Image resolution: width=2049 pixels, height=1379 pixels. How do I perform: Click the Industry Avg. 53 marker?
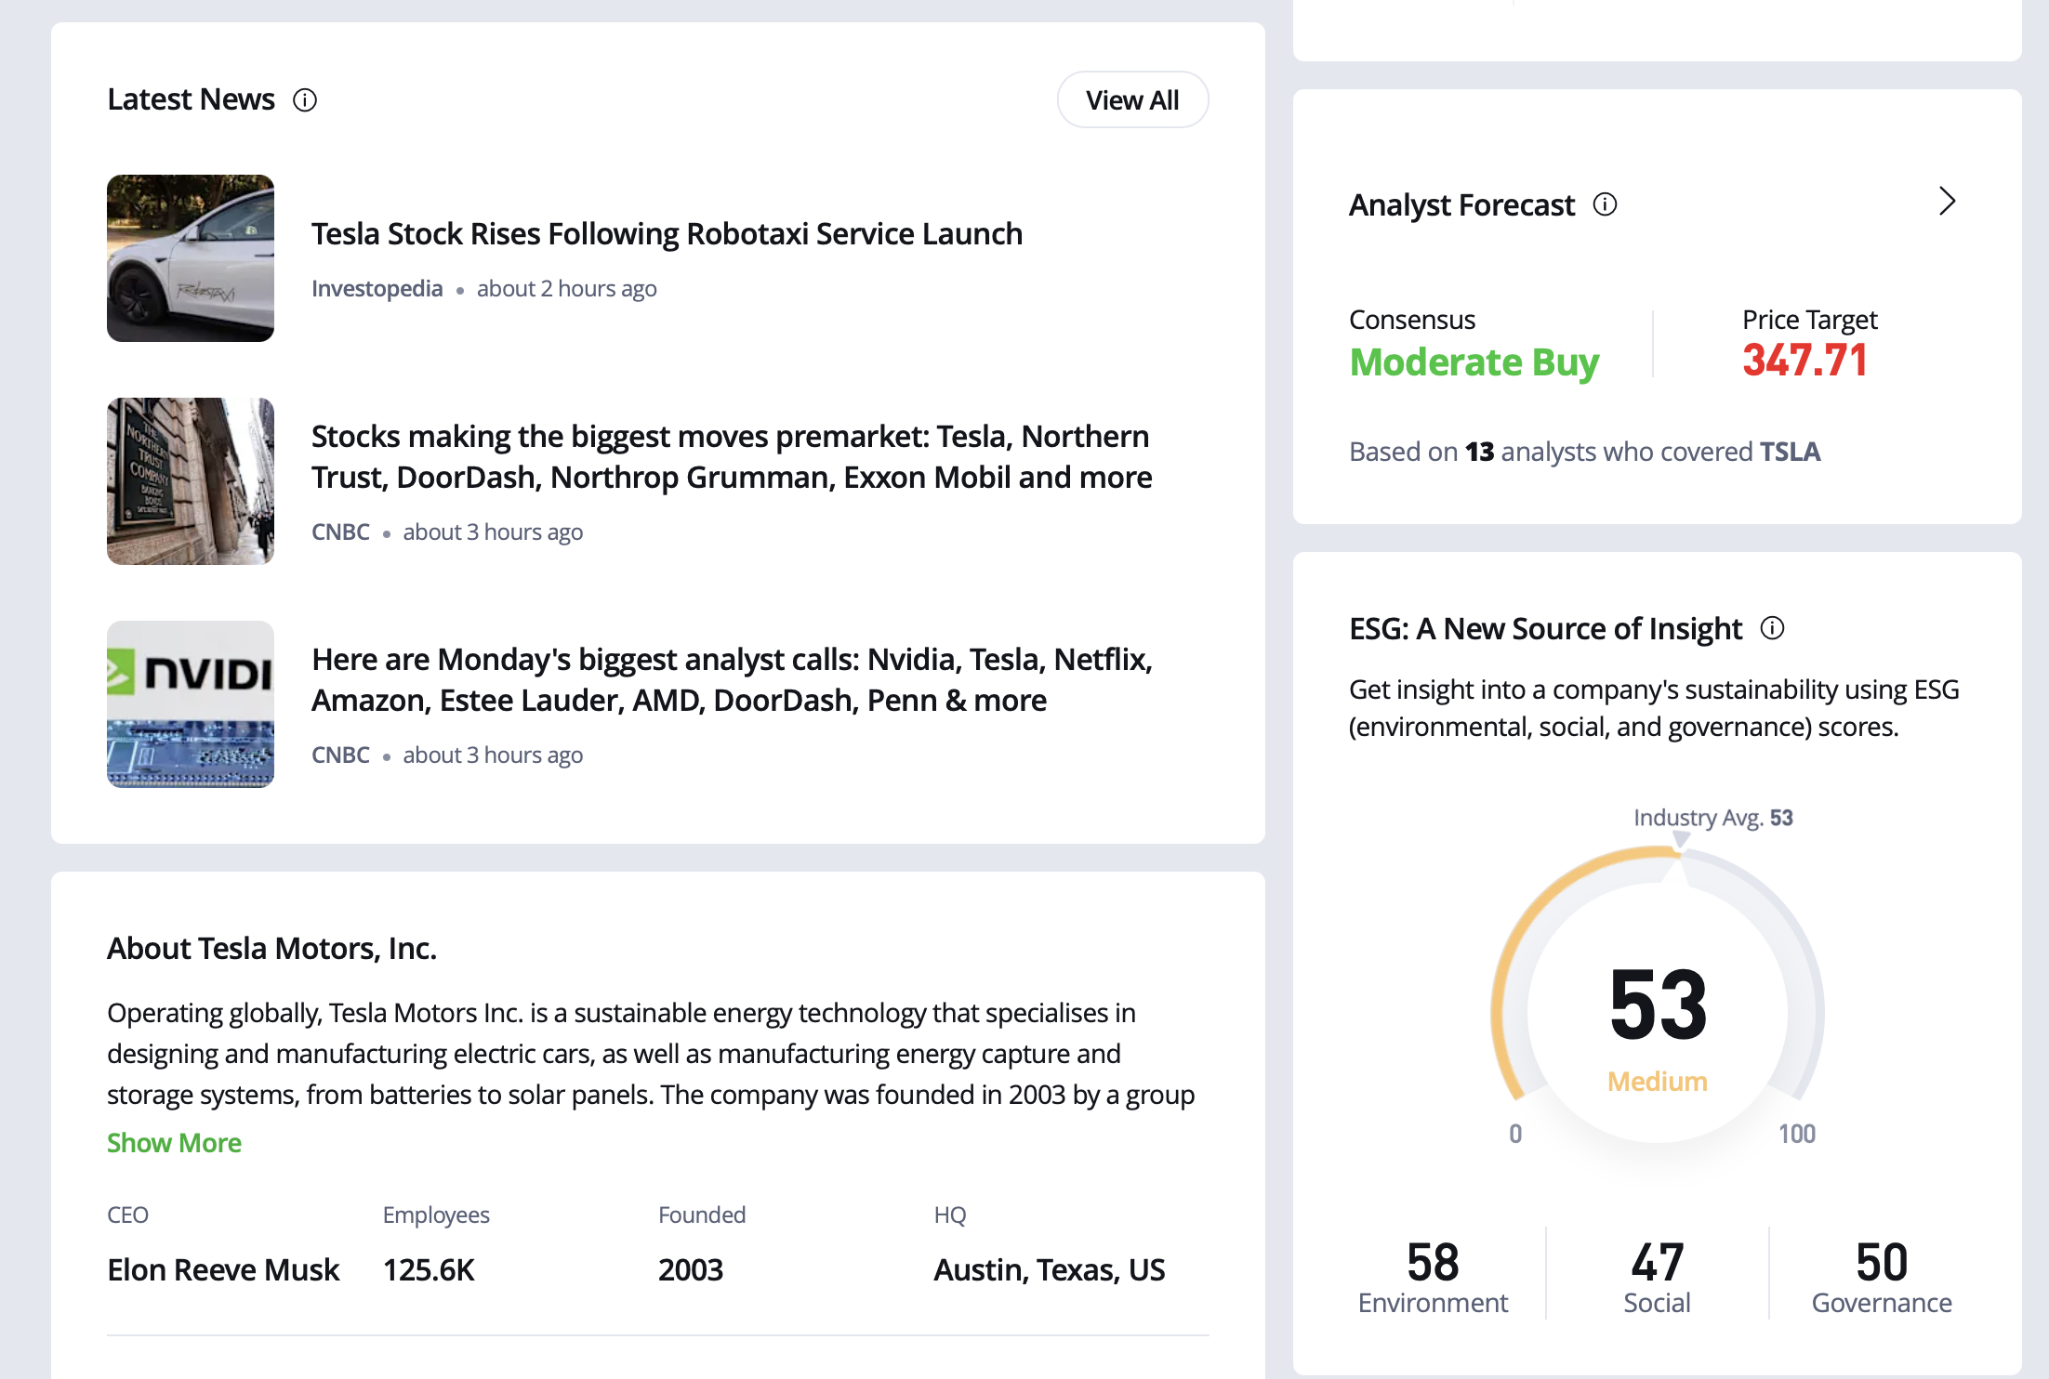coord(1712,818)
